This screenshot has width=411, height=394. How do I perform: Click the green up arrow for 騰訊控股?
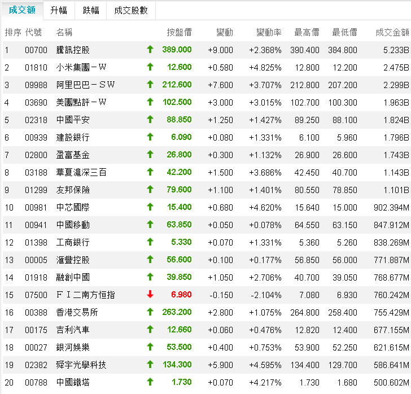(150, 49)
